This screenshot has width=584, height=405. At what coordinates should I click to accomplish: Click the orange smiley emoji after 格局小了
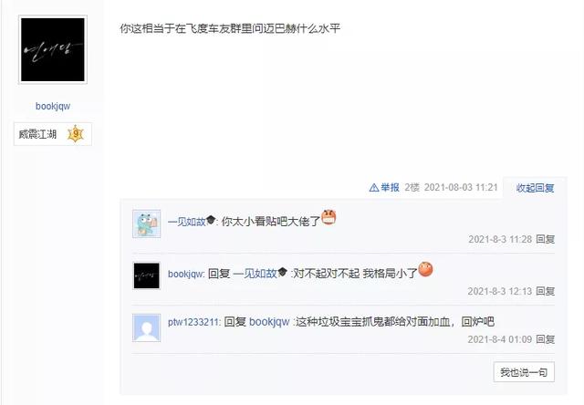(426, 269)
